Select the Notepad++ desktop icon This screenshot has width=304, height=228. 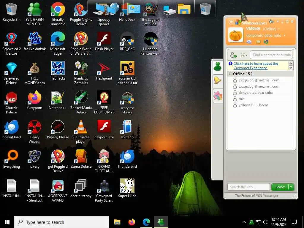click(x=58, y=100)
